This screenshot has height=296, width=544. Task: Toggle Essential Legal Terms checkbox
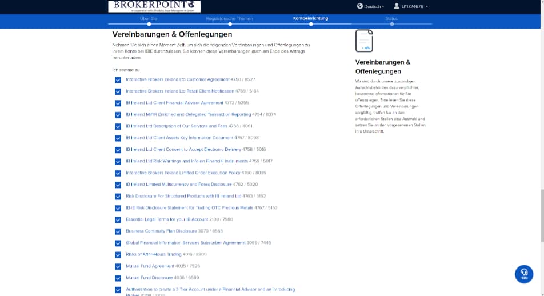pos(118,219)
